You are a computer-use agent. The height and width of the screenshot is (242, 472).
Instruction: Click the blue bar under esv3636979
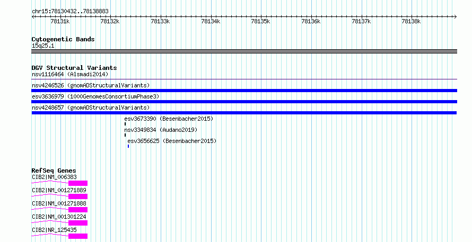[244, 102]
